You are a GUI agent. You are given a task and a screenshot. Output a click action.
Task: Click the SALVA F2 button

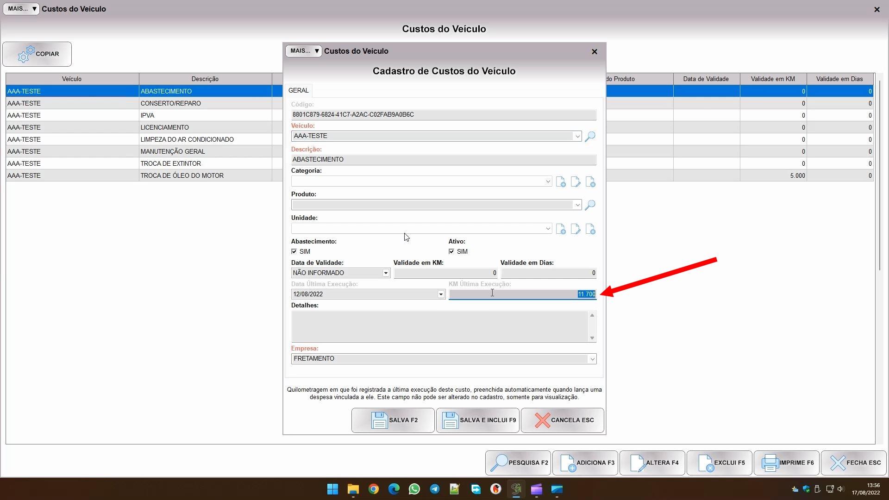pos(393,420)
